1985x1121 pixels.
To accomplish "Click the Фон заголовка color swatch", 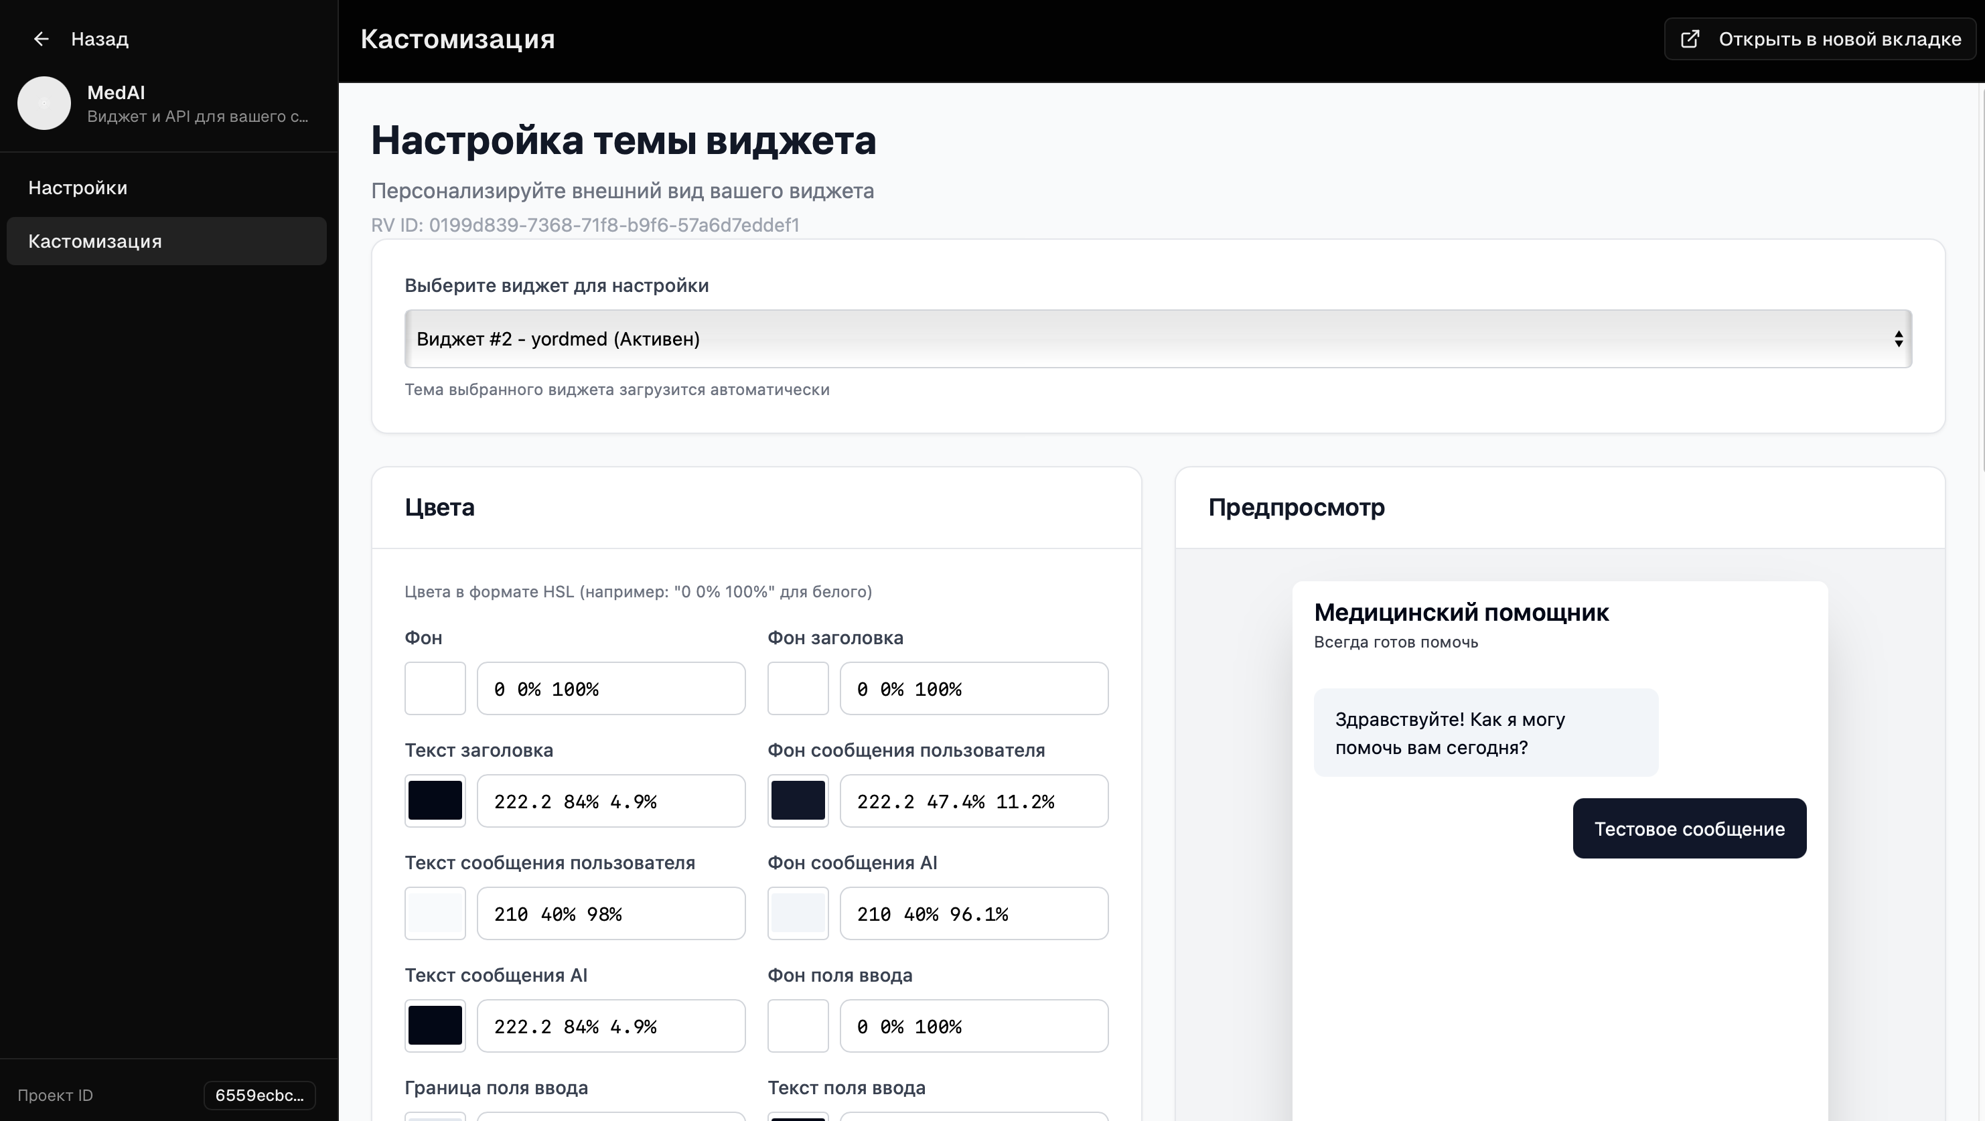I will (x=797, y=688).
